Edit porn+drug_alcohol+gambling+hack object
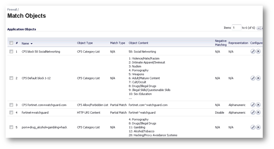The width and height of the screenshot is (274, 149). pos(253,127)
